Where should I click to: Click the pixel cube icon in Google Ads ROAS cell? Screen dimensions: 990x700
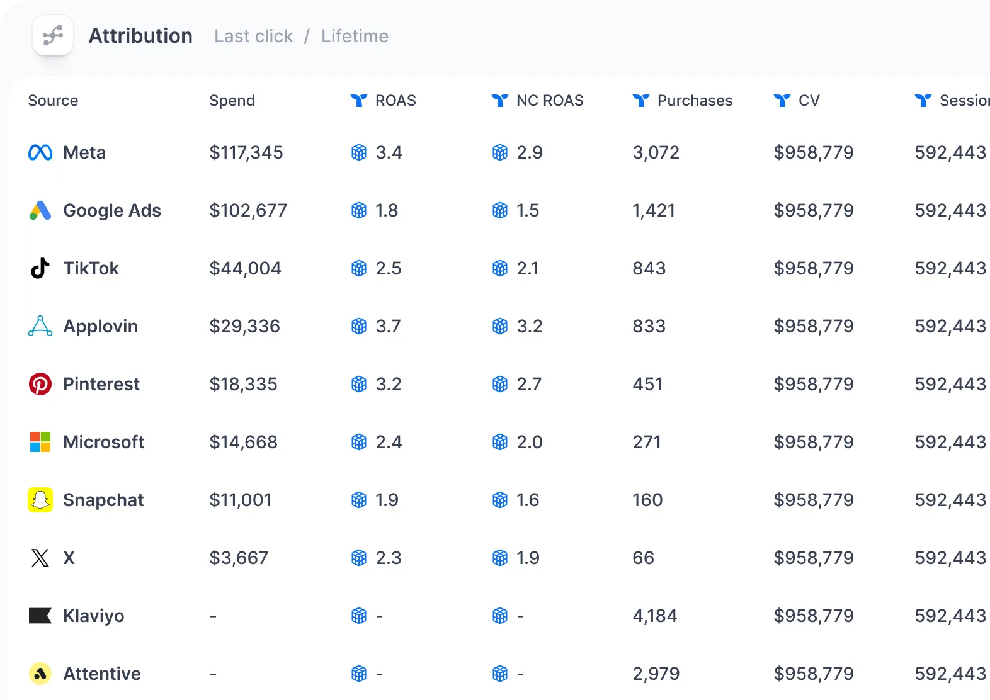click(359, 210)
